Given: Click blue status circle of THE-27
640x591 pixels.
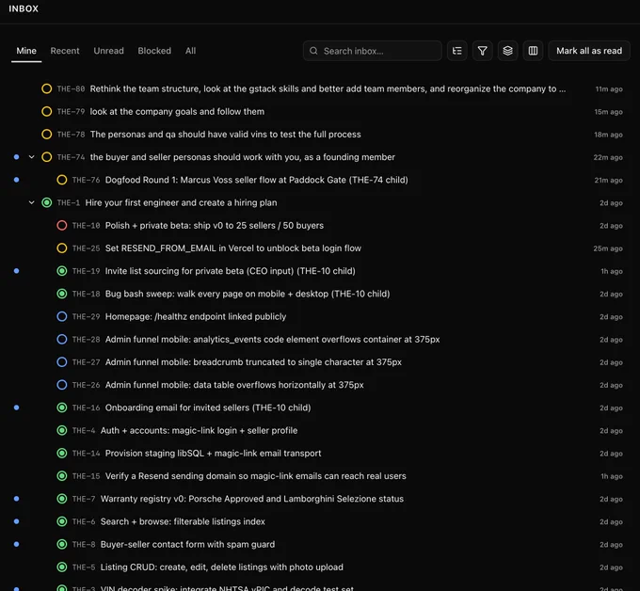Looking at the screenshot, I should (61, 362).
